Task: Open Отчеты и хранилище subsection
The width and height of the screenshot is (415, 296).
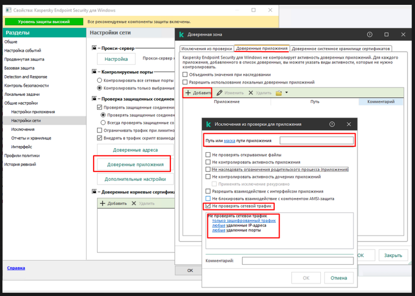Action: pyautogui.click(x=31, y=138)
